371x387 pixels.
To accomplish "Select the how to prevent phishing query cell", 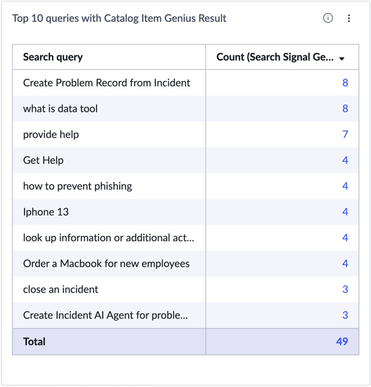I will coord(109,186).
